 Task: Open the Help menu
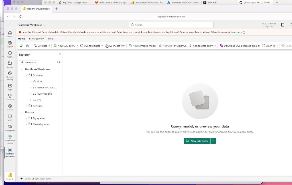[51, 38]
